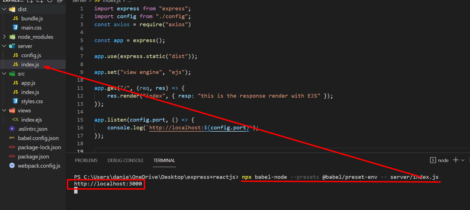Select the TERMINAL tab
Image resolution: width=470 pixels, height=210 pixels.
tap(164, 160)
